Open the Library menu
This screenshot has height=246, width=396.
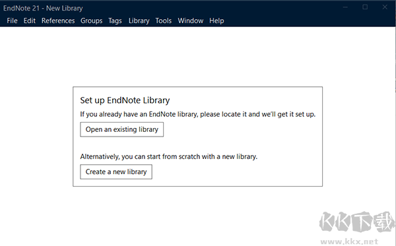(x=139, y=20)
